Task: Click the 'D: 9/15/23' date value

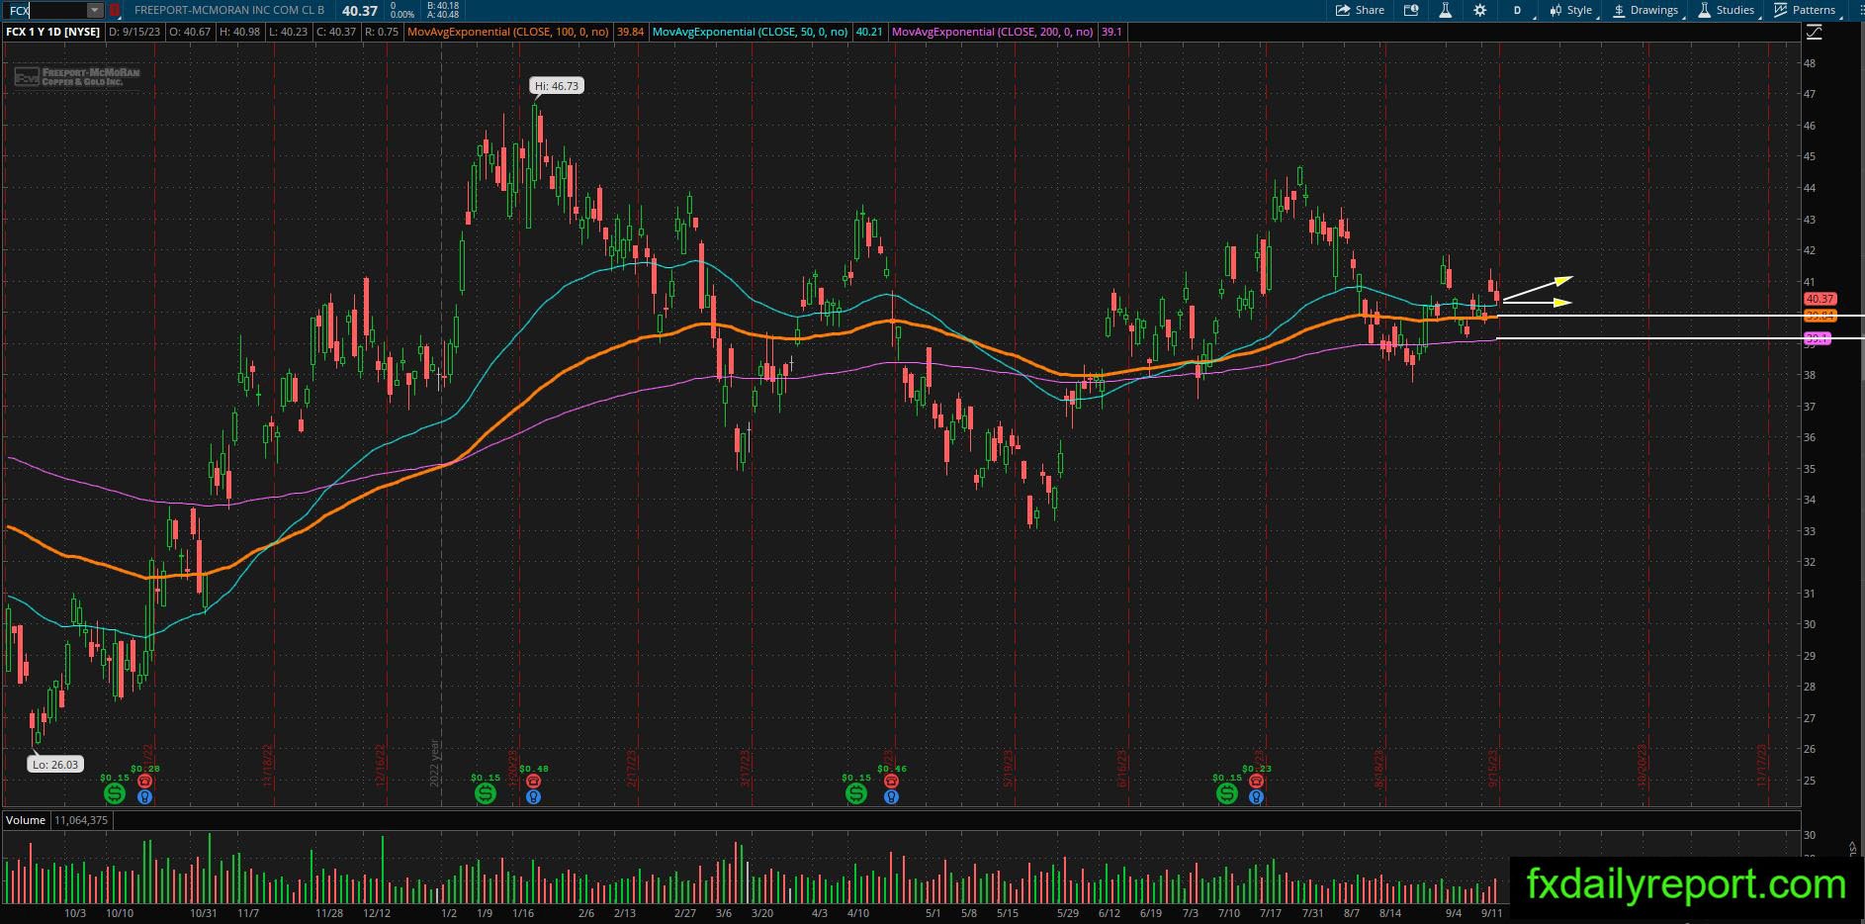Action: 134,32
